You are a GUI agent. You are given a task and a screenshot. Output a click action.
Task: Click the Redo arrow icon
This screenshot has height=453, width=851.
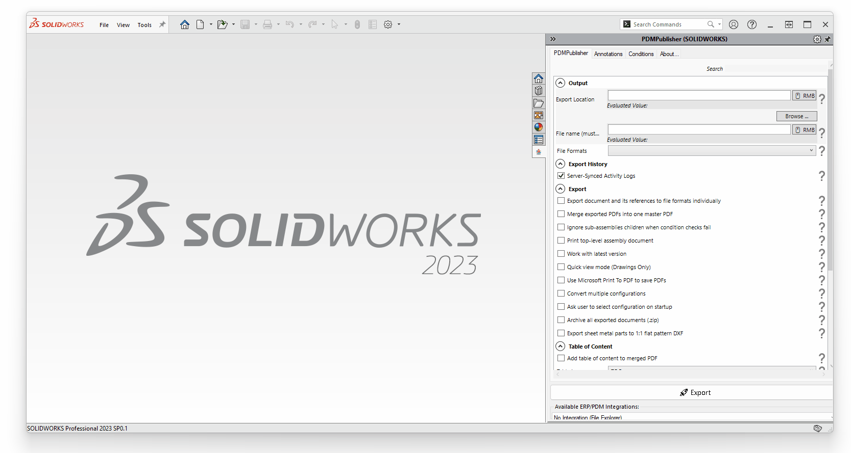pos(312,24)
